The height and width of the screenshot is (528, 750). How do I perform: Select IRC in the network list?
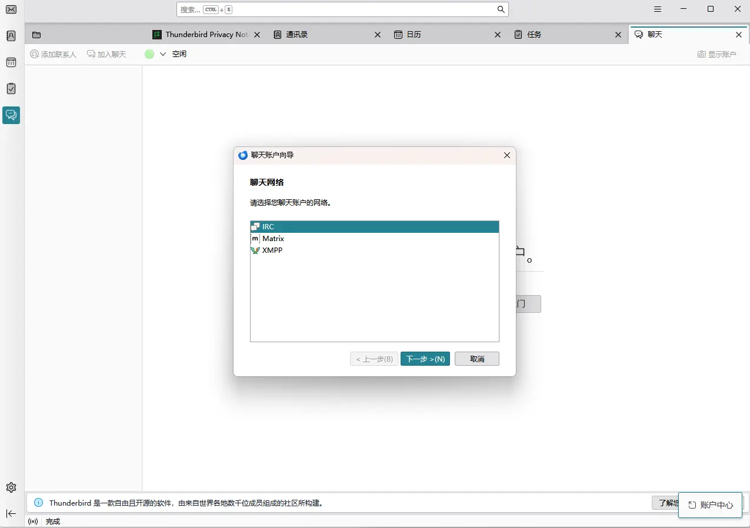pyautogui.click(x=375, y=227)
